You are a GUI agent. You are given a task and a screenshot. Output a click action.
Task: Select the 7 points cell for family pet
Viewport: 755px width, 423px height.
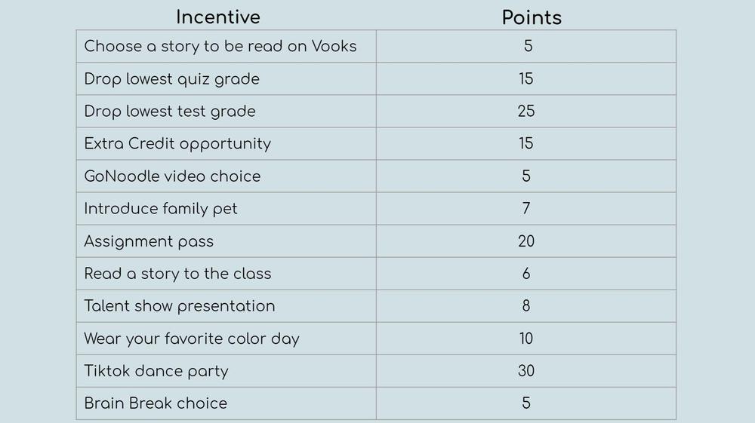526,209
